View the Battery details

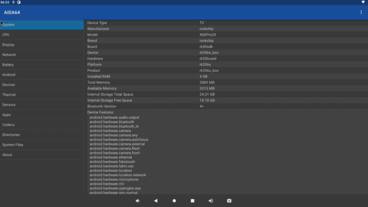41,65
